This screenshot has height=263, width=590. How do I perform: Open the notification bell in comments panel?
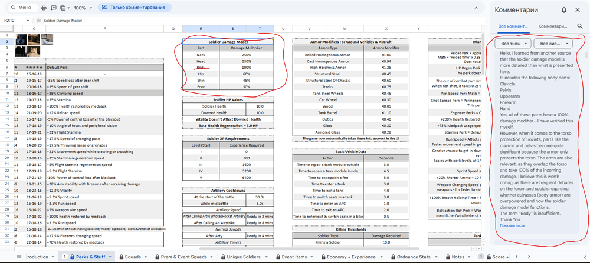point(563,10)
